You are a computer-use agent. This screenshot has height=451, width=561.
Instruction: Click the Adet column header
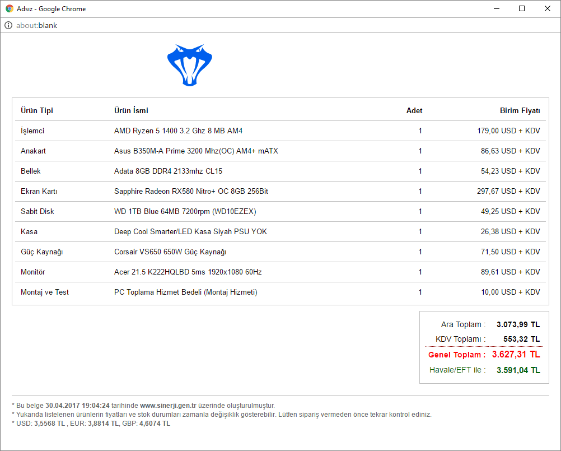414,110
